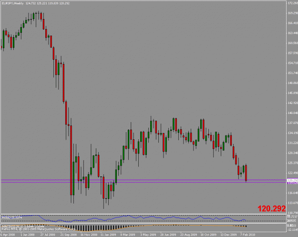Click the 1 Jun 2008 date label

[x=28, y=235]
